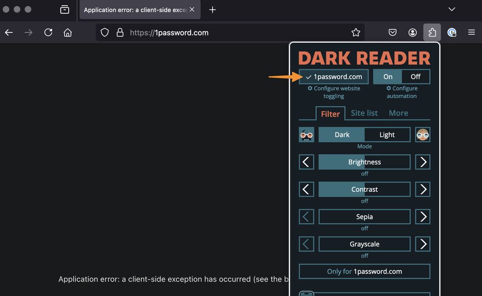Choose Dark mode
Viewport: 482px width, 296px height.
342,135
